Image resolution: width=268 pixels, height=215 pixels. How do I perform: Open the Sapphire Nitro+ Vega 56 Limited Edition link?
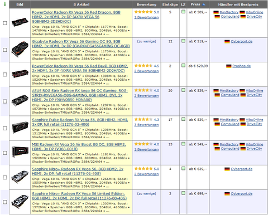(x=79, y=196)
